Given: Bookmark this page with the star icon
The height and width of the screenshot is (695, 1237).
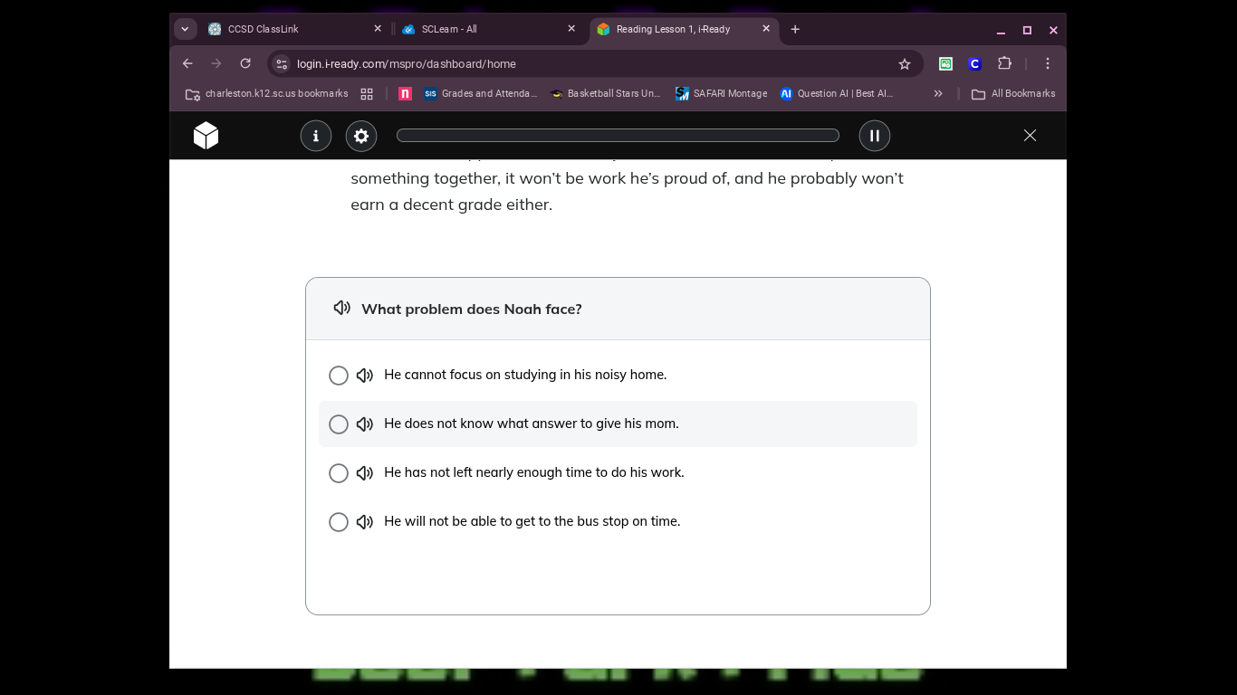Looking at the screenshot, I should (904, 63).
